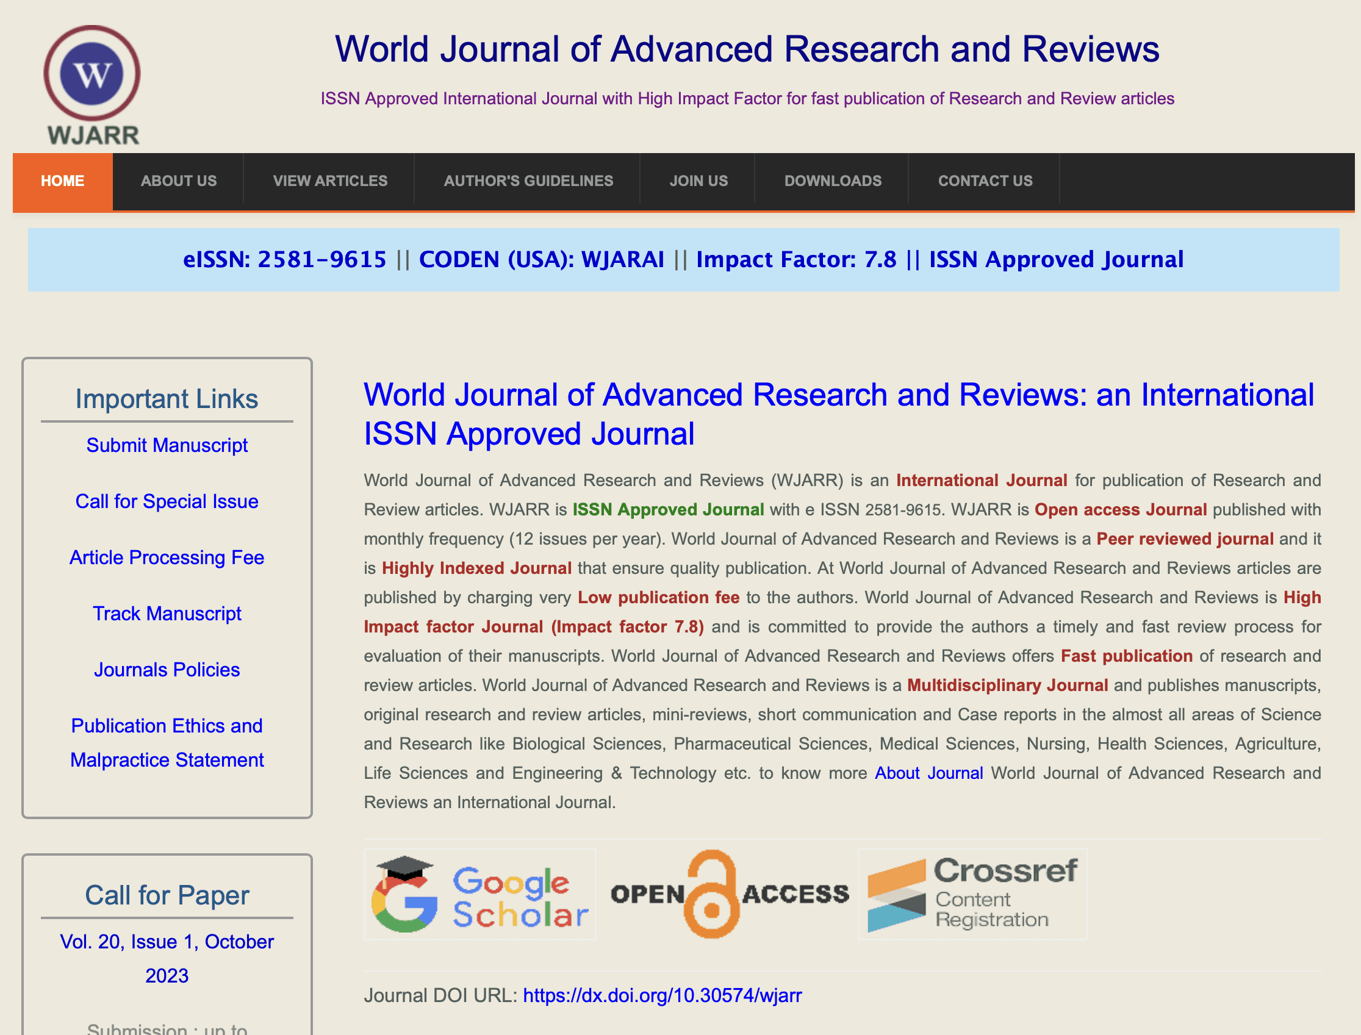Open the Downloads menu item
This screenshot has width=1361, height=1035.
(832, 181)
